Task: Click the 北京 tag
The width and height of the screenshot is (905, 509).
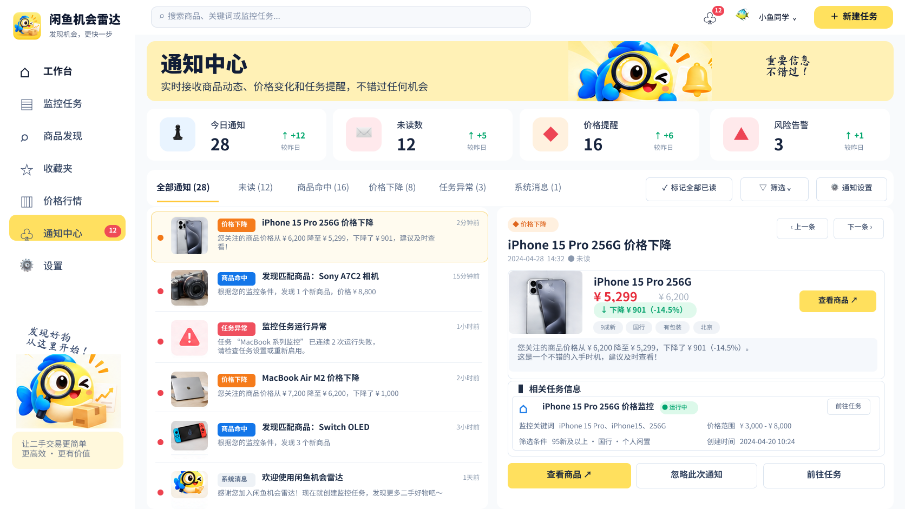Action: point(706,327)
